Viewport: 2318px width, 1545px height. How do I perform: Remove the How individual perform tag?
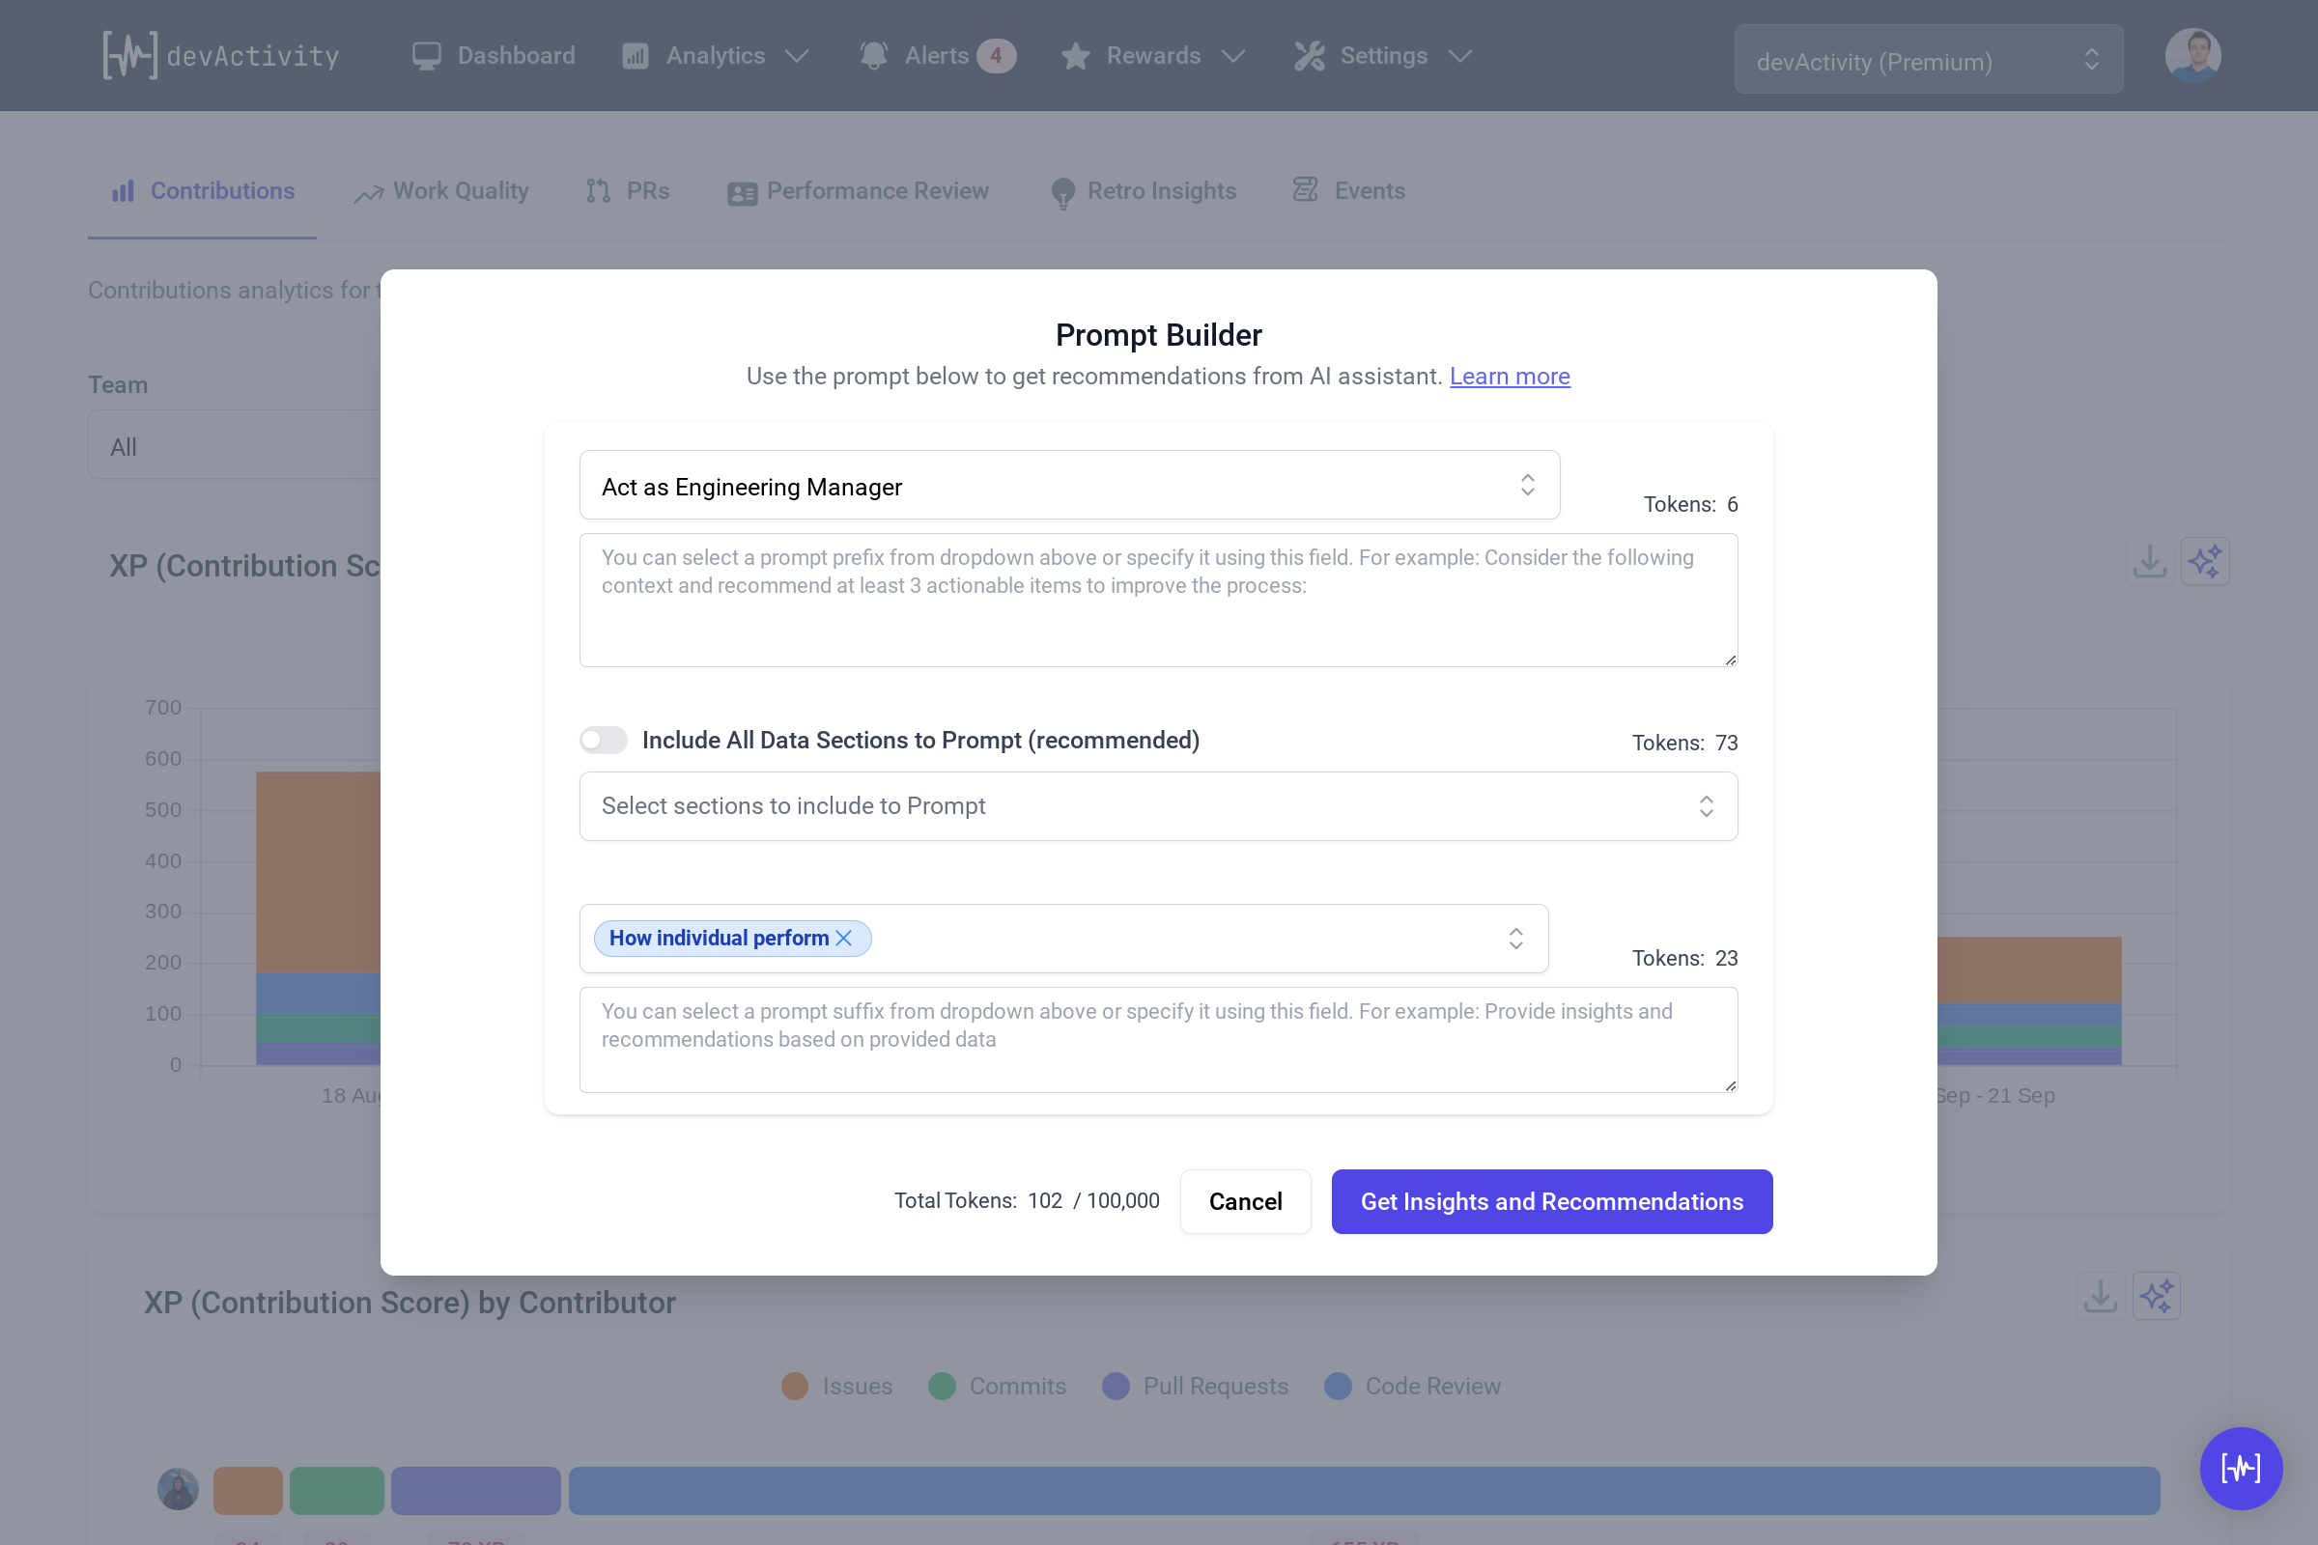tap(843, 938)
